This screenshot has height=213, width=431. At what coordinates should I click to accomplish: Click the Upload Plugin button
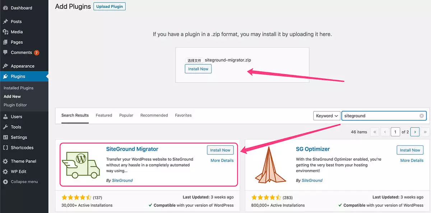coord(110,6)
